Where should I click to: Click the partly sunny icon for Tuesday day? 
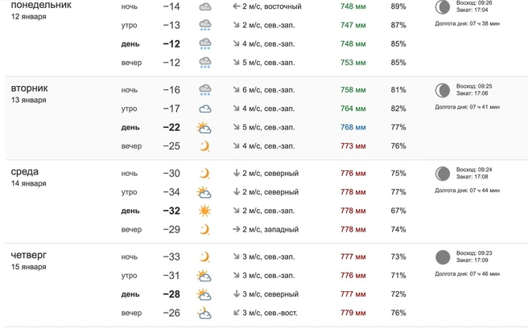[x=204, y=128]
